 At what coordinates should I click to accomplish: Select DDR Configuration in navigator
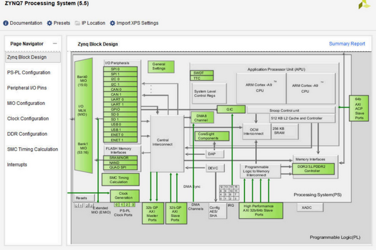[x=27, y=134]
